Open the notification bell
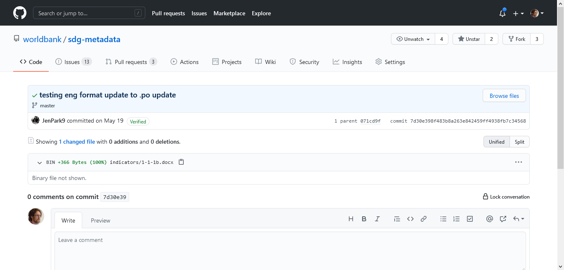564x270 pixels. click(x=502, y=13)
